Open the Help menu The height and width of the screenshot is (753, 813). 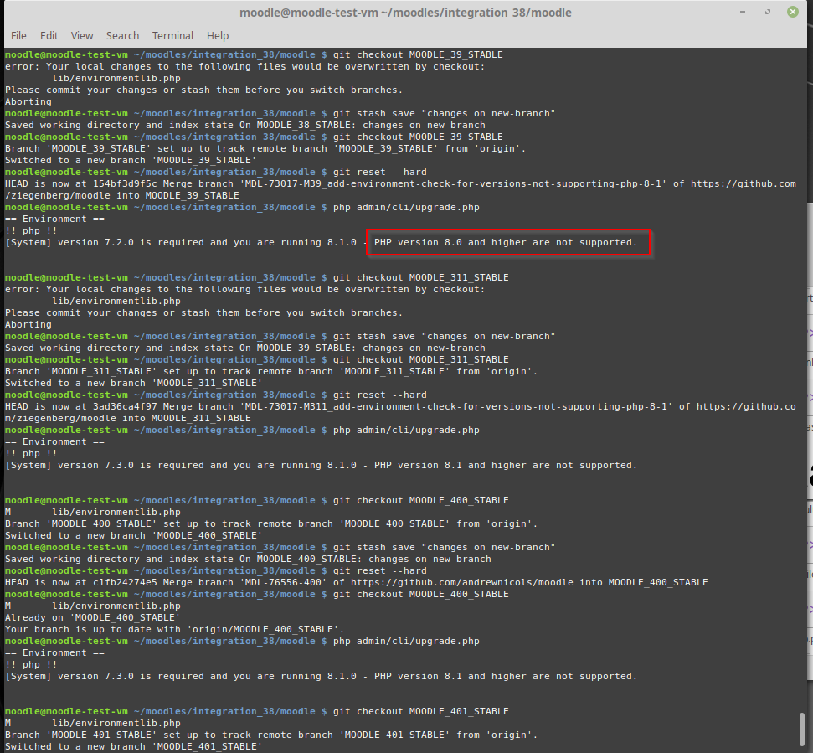click(218, 36)
